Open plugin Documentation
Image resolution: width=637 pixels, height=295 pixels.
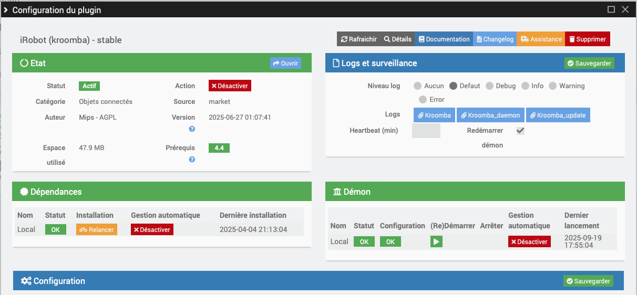[x=444, y=39]
